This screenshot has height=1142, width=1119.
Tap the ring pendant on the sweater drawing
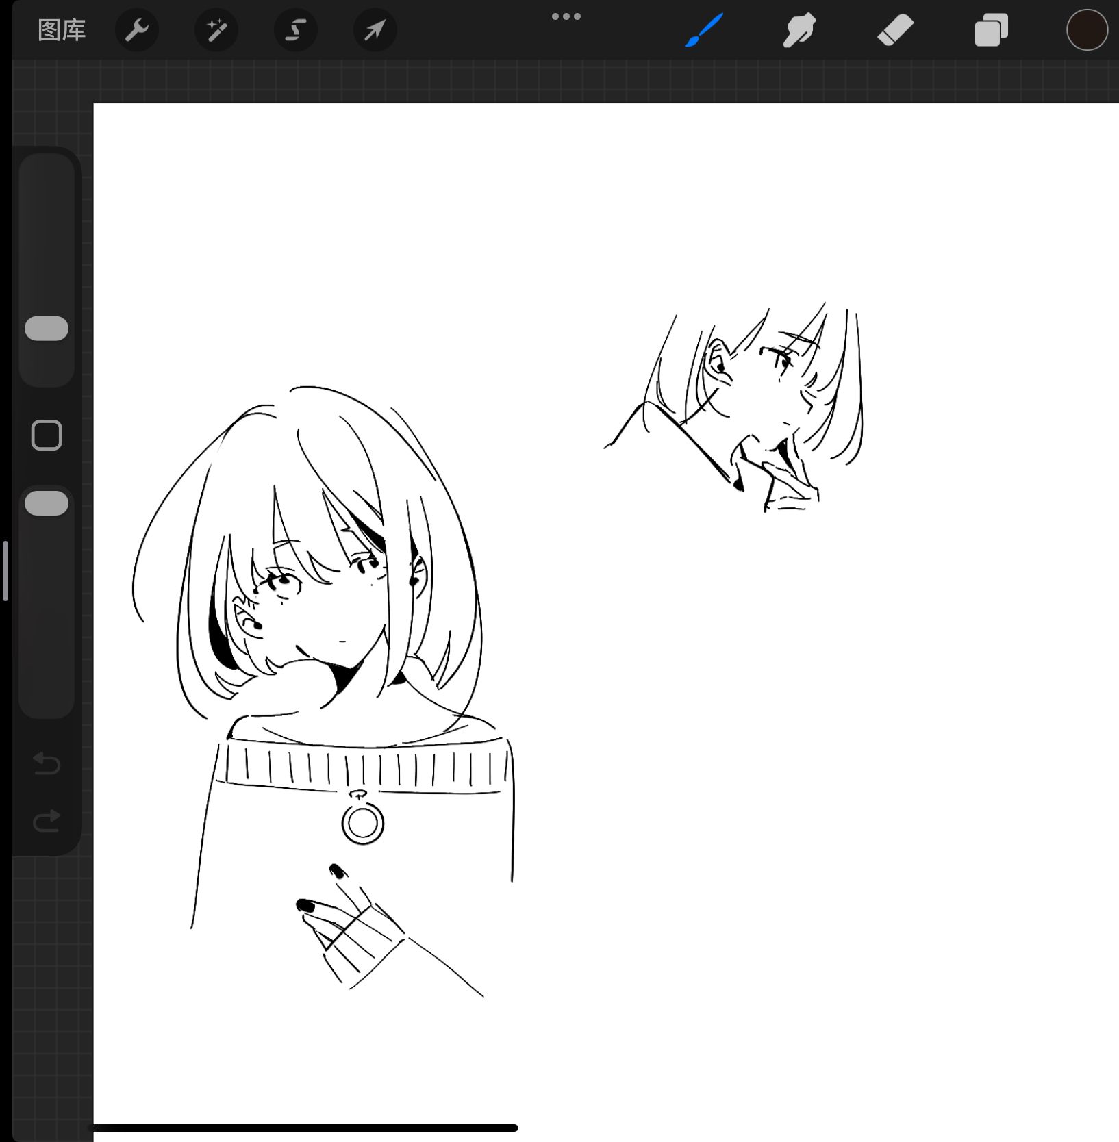click(x=362, y=824)
